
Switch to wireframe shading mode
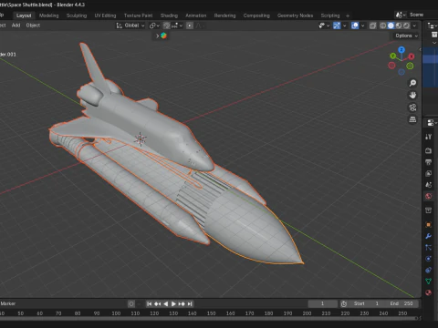click(x=383, y=26)
